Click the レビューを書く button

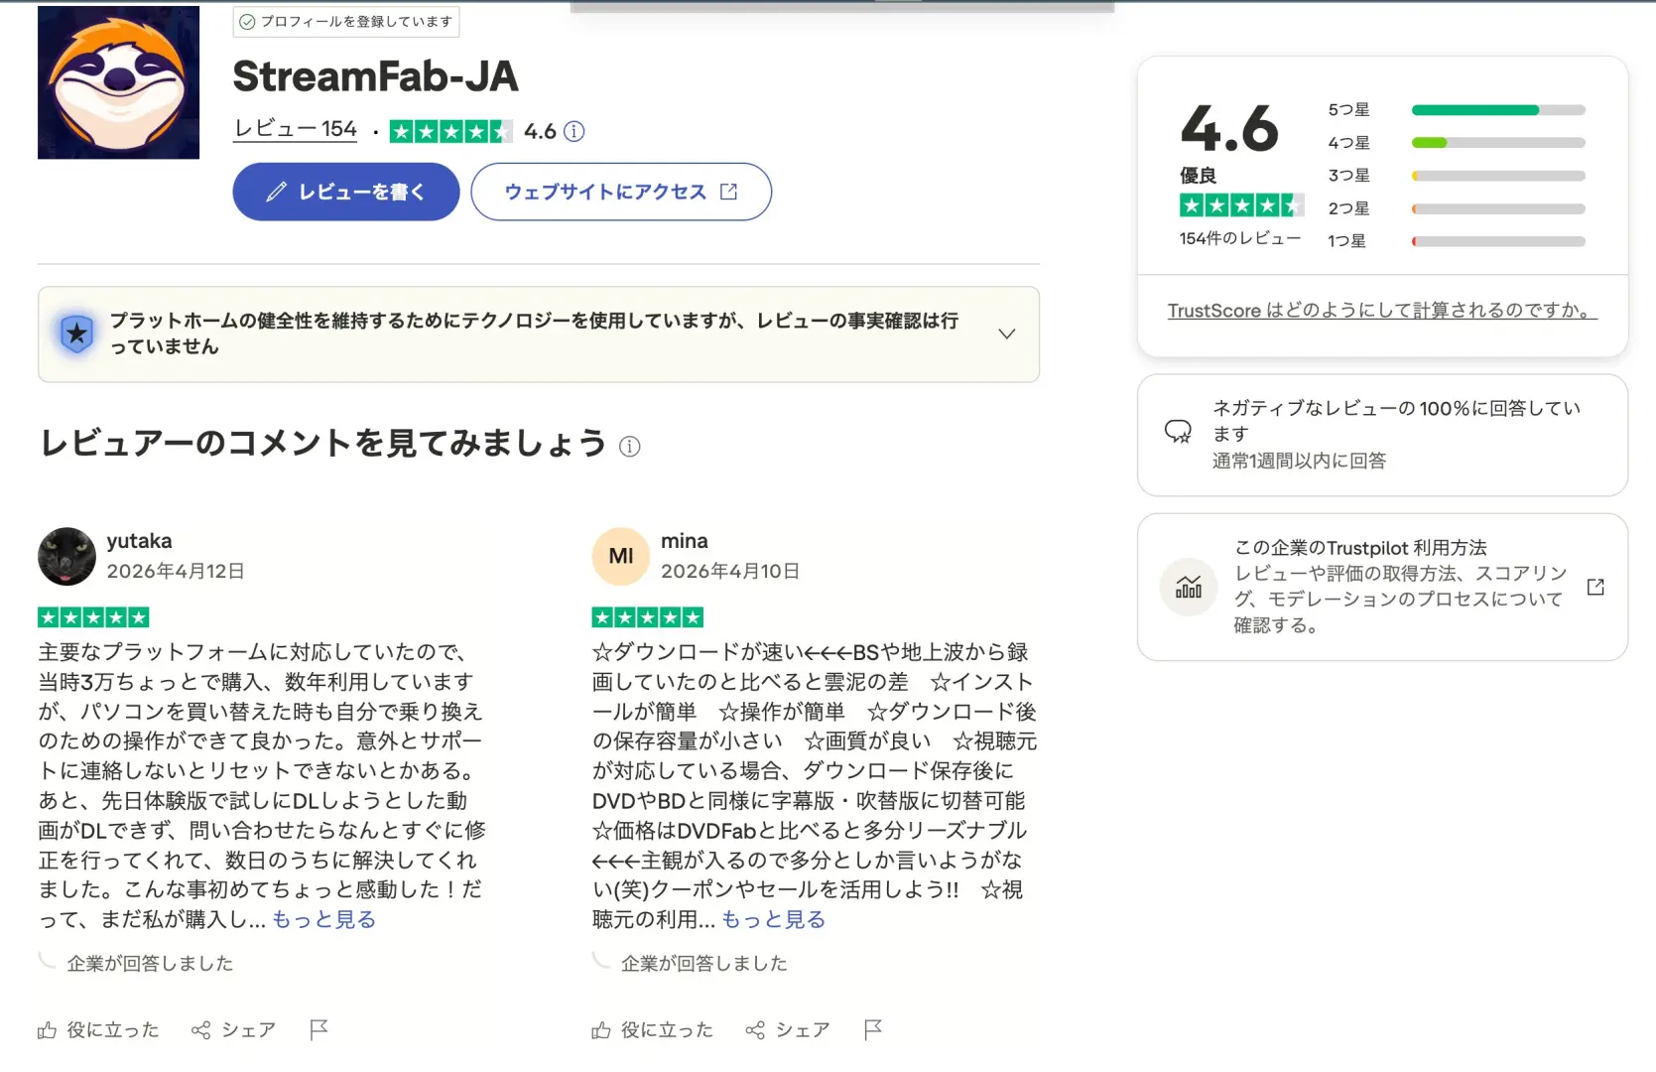pyautogui.click(x=345, y=192)
